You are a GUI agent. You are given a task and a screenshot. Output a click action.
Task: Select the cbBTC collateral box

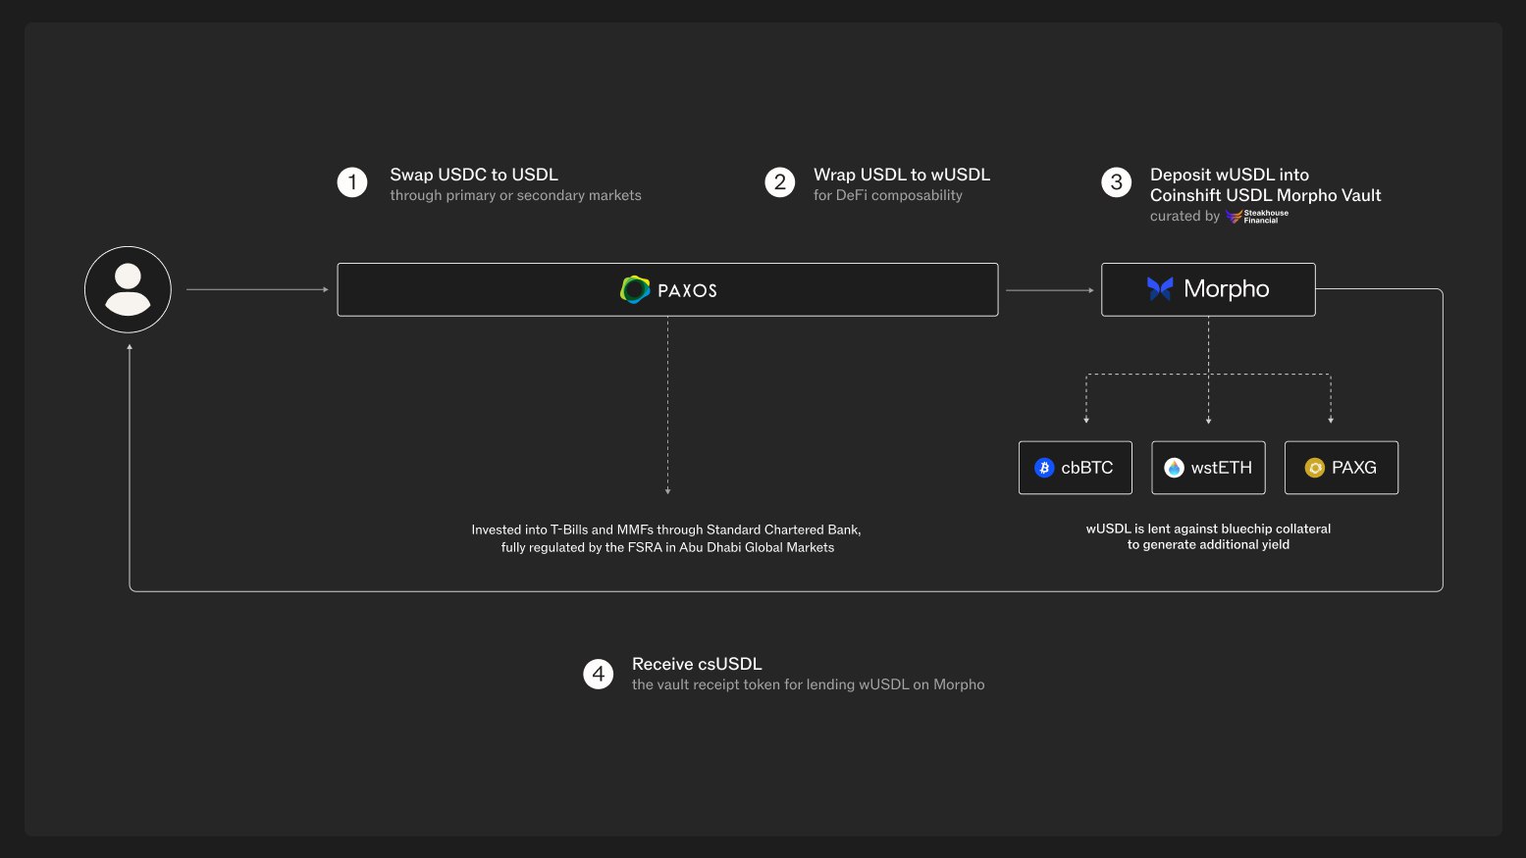tap(1076, 468)
